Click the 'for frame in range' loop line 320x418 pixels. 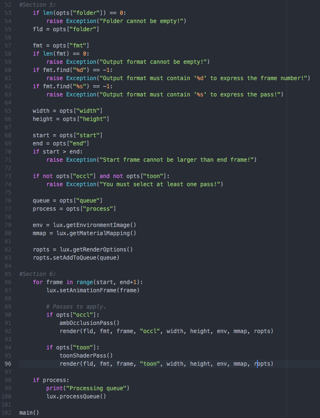pos(88,282)
